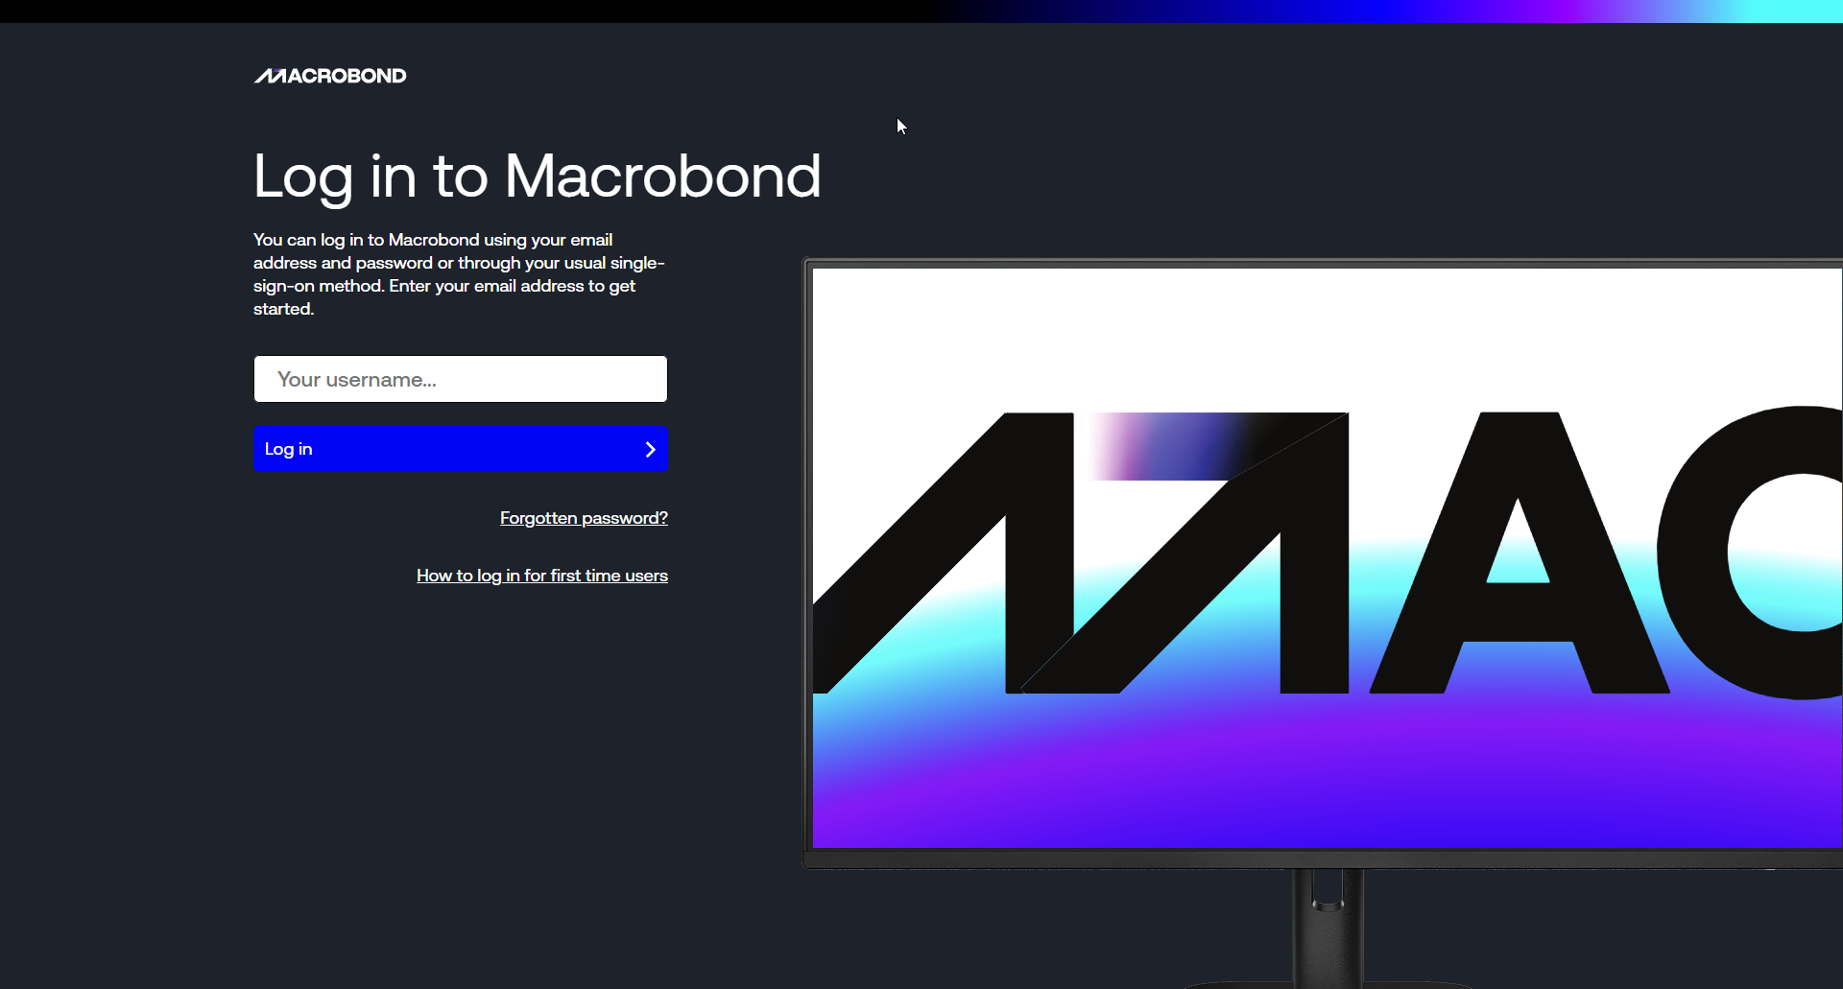Click the 'Log in to Macrobond' heading

pos(537,177)
